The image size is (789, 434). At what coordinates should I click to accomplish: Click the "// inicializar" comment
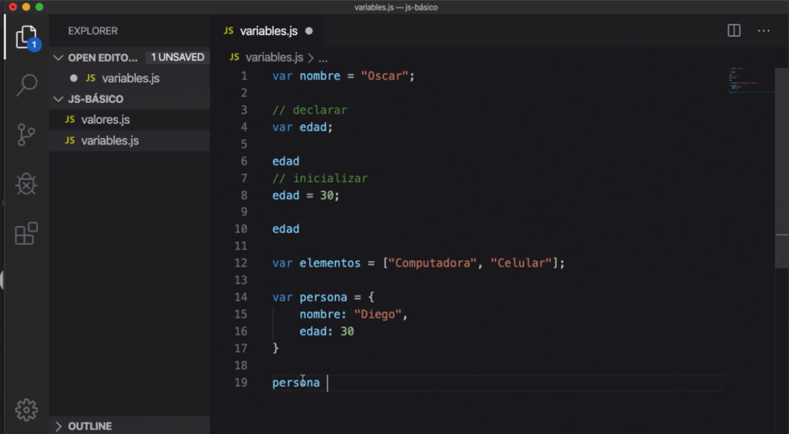coord(320,179)
